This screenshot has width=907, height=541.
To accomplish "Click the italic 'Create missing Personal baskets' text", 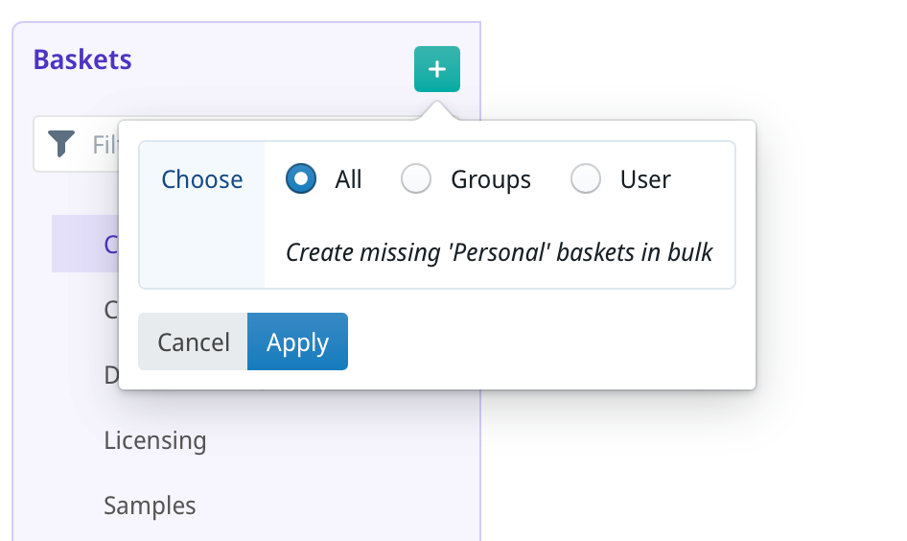I will click(x=500, y=252).
